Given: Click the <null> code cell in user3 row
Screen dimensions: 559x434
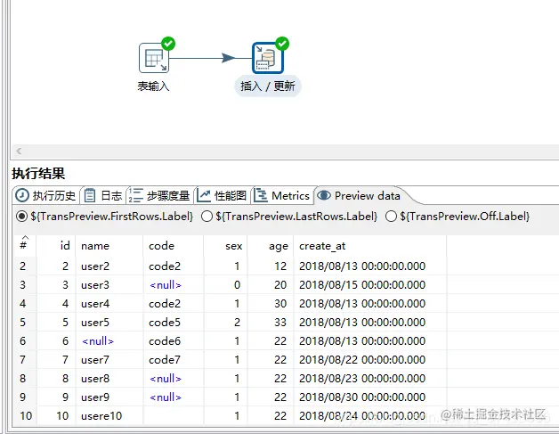Looking at the screenshot, I should pyautogui.click(x=174, y=285).
